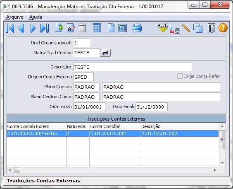233x189 pixels.
Task: Add new record document icon
Action: [x=59, y=28]
